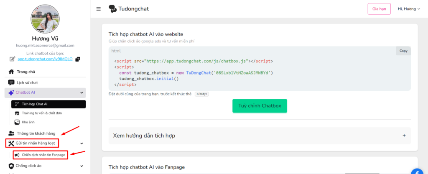
Task: Click the Lịch sử chat message icon
Action: coord(11,82)
